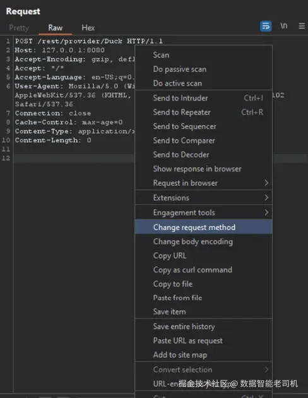
Task: Toggle the word wrap icon
Action: [x=266, y=26]
